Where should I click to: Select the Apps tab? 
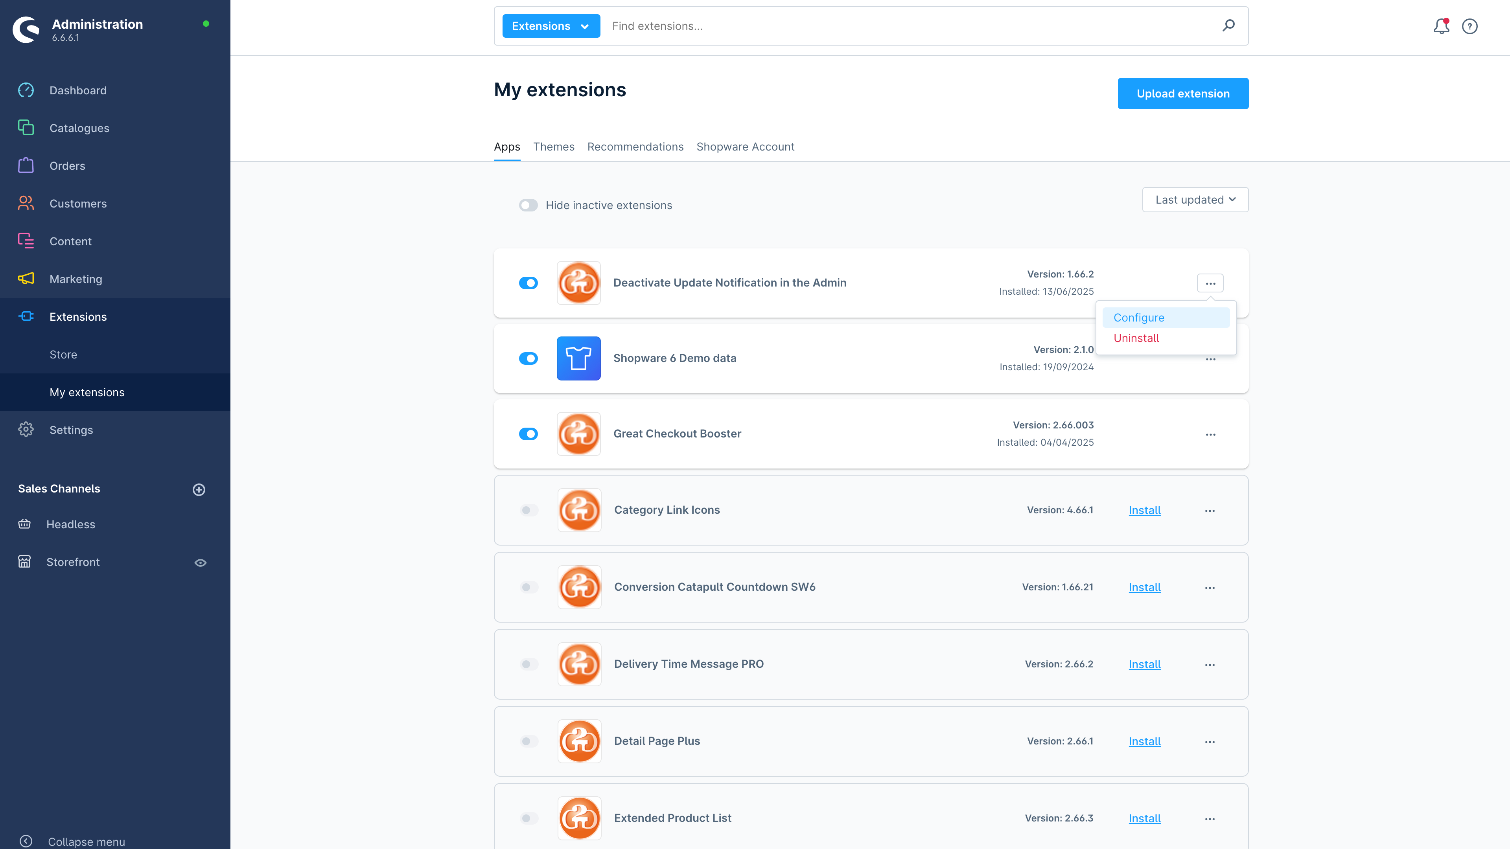point(507,147)
